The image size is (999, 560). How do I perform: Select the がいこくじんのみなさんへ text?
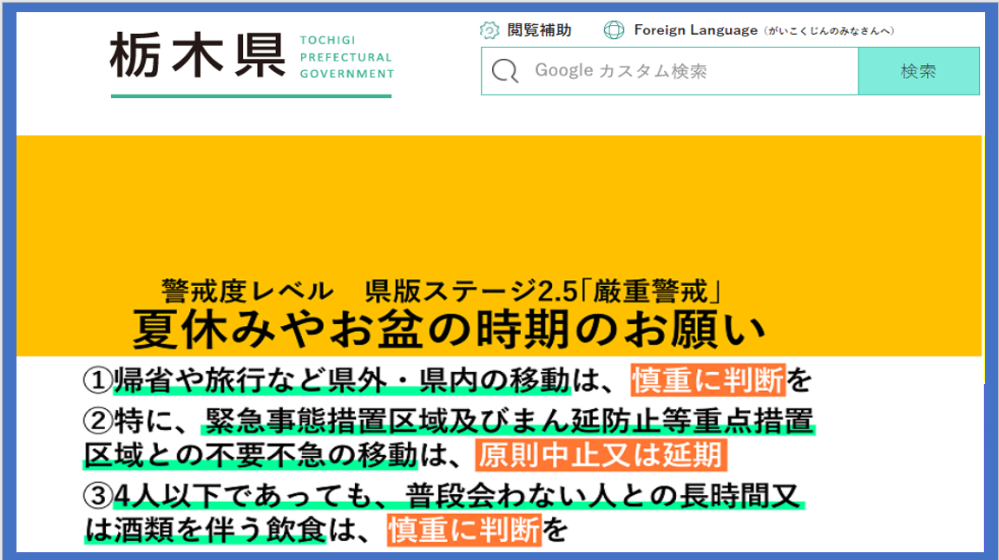click(830, 31)
